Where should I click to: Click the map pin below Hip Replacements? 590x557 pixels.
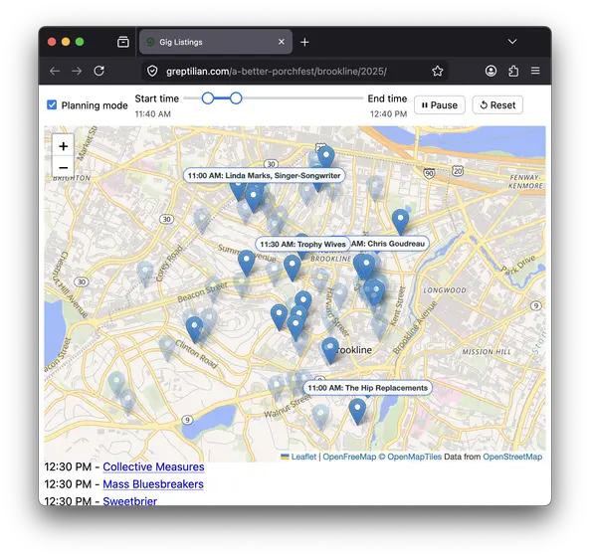point(357,411)
